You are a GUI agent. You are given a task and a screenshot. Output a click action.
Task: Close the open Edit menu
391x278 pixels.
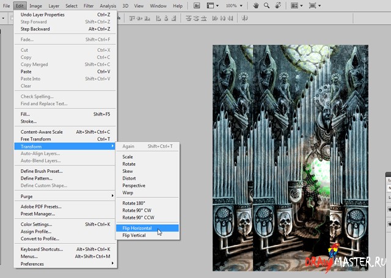[x=20, y=5]
